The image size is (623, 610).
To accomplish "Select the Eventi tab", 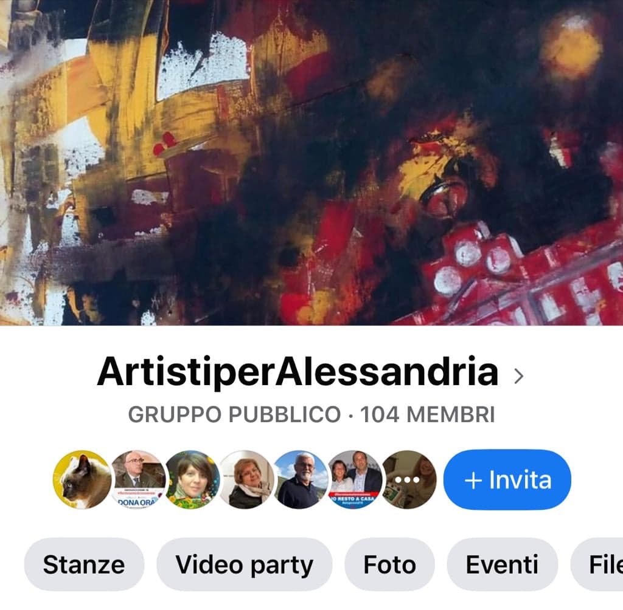I will coord(502,564).
